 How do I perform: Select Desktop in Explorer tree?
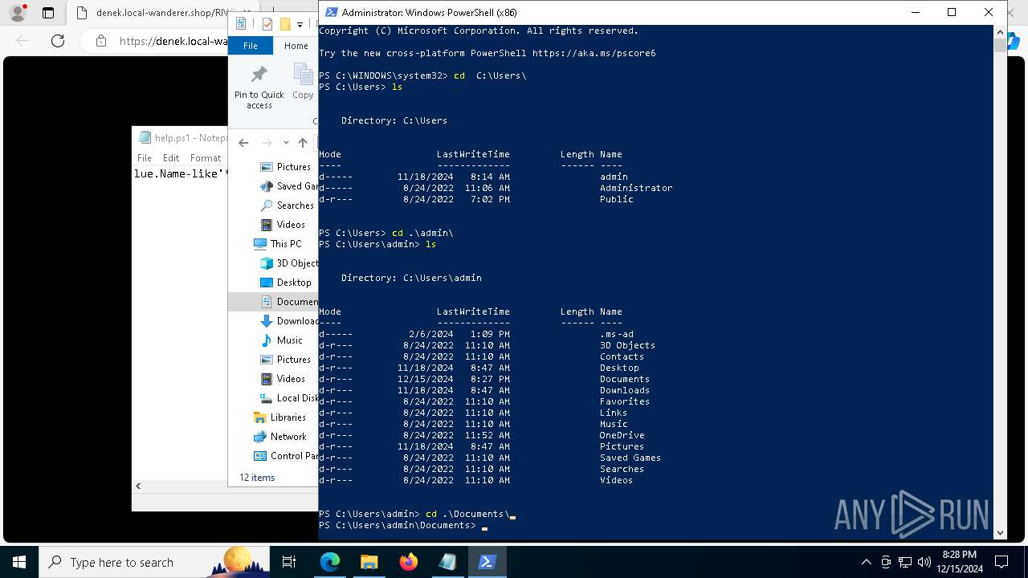pos(285,283)
